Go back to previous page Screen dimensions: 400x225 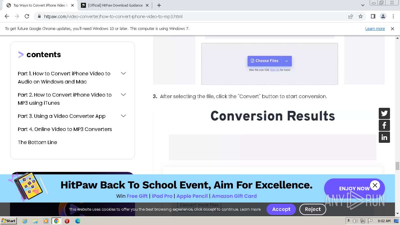[x=7, y=16]
